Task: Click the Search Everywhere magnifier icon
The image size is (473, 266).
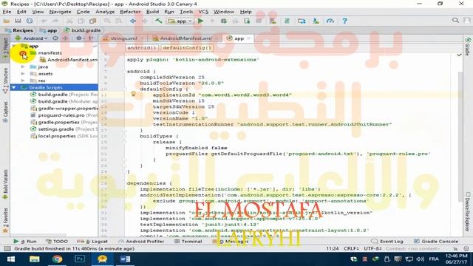Action: pyautogui.click(x=455, y=21)
